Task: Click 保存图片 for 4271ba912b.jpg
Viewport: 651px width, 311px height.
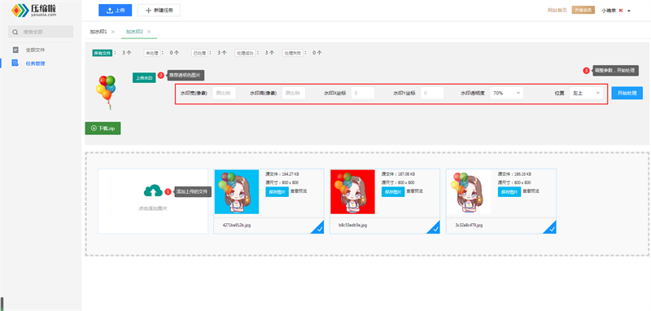Action: tap(277, 192)
